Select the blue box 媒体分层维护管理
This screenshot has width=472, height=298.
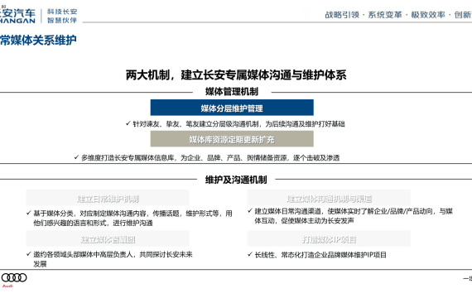tap(232, 108)
